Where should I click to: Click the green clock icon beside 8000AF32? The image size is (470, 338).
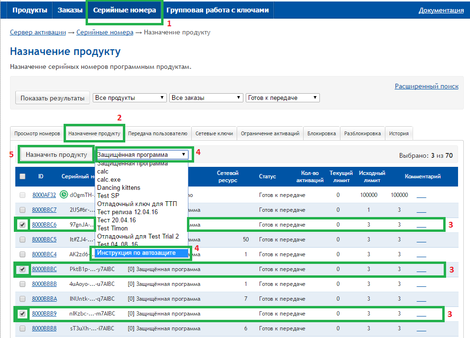click(x=64, y=195)
